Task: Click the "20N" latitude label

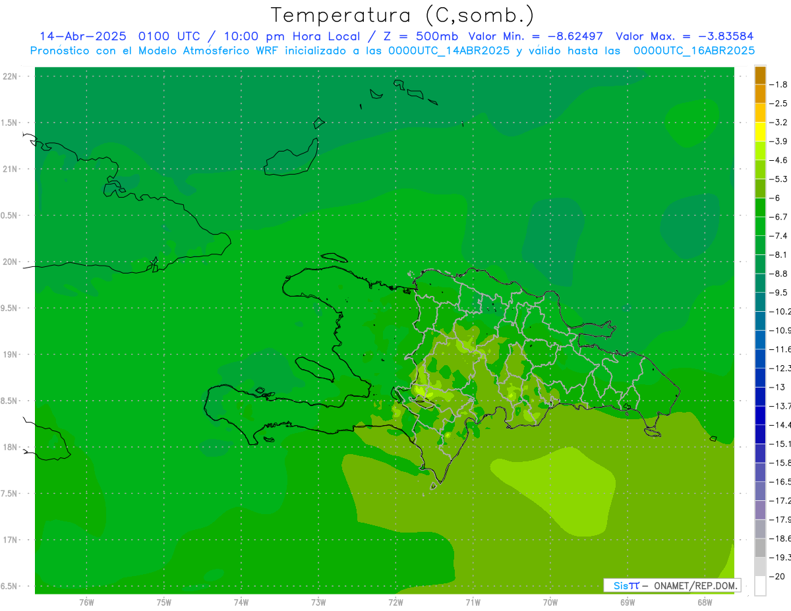Action: coord(10,262)
